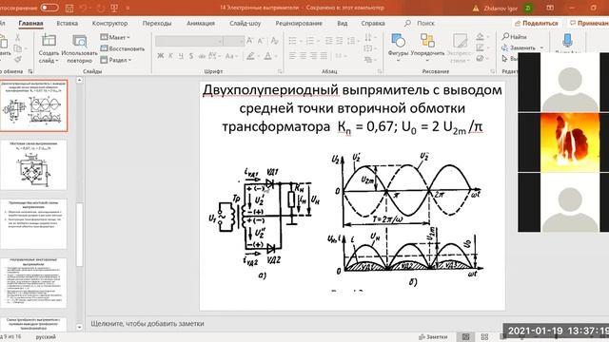The height and width of the screenshot is (342, 609).
Task: Click the Undo arrow in title bar
Action: click(83, 8)
